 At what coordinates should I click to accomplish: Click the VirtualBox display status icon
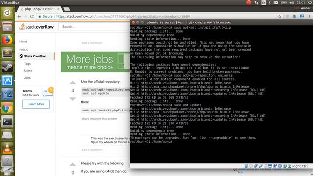tap(270, 166)
